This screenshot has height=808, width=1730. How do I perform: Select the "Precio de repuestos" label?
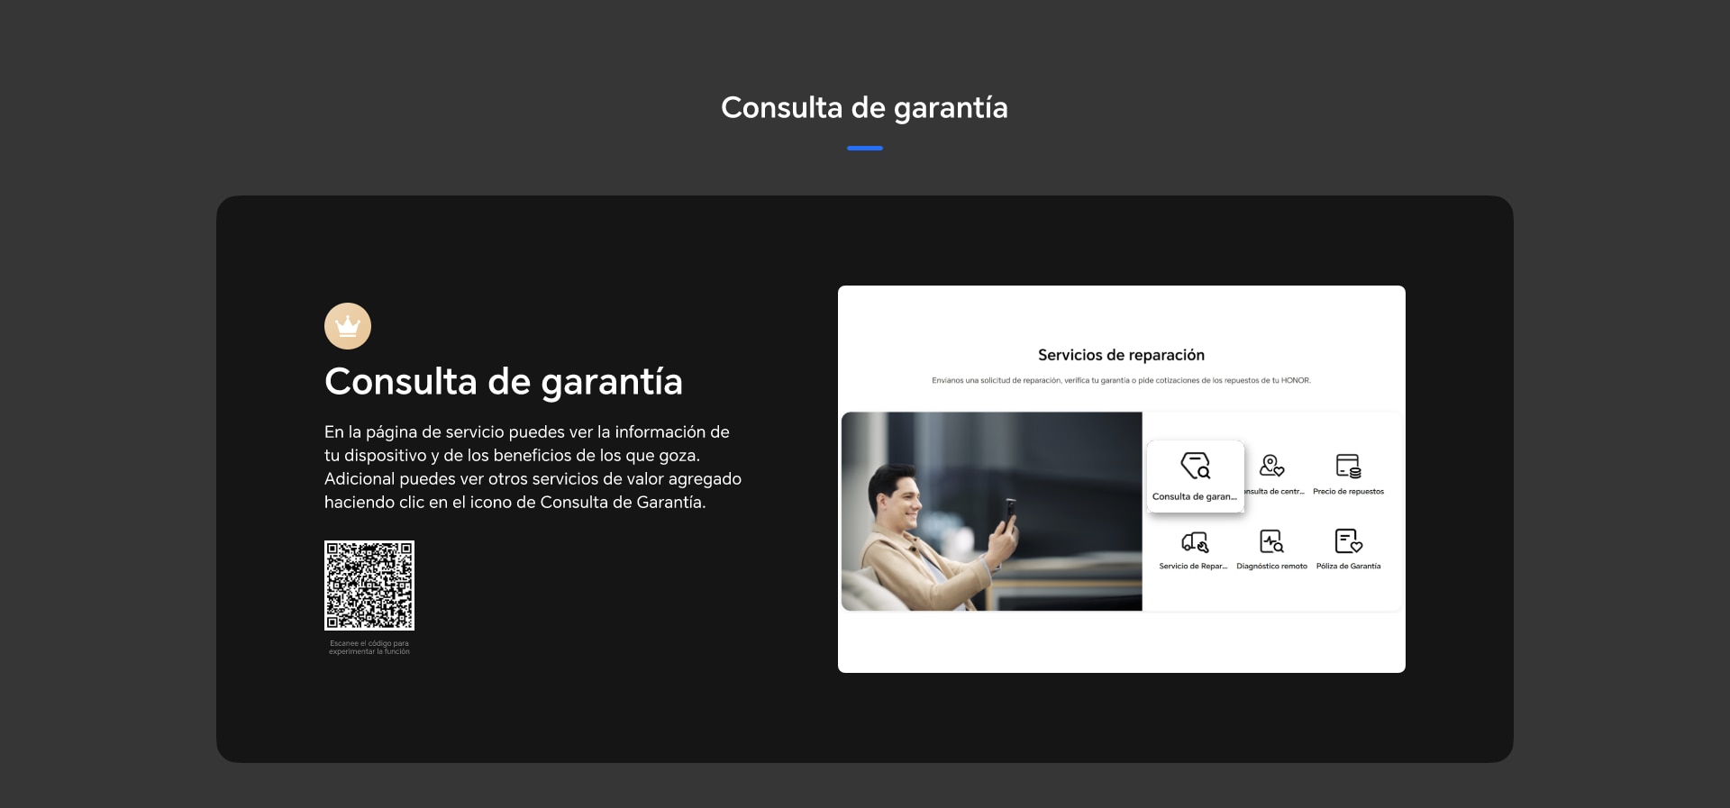(1348, 492)
